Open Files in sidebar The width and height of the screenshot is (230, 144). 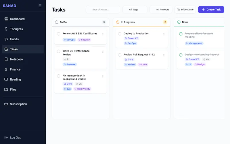[23, 90]
